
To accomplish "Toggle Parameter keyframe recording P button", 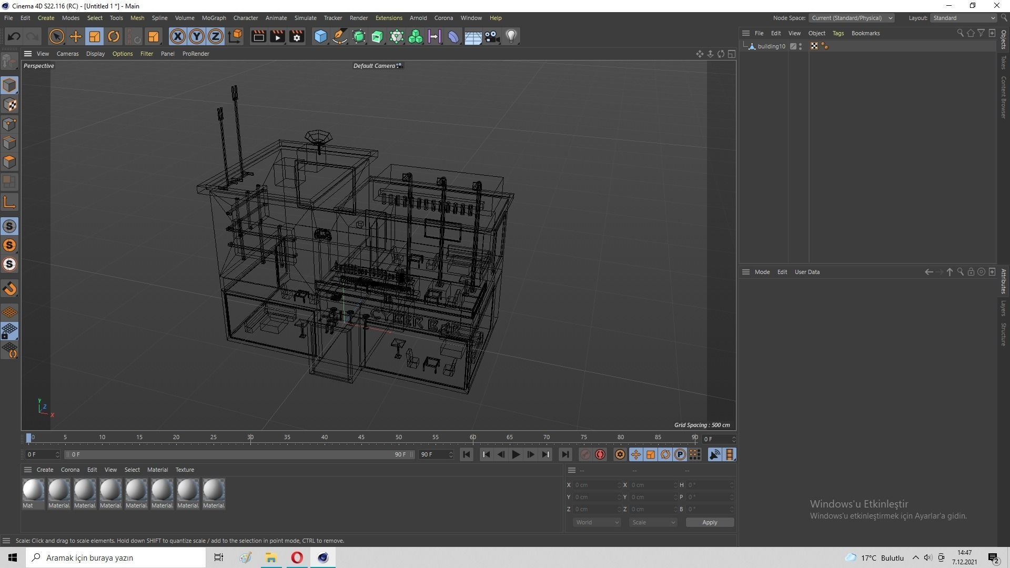I will pos(680,454).
